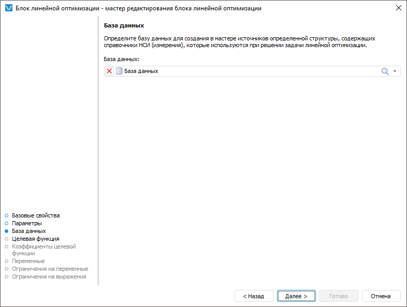Expand the database dropdown arrow

[395, 71]
